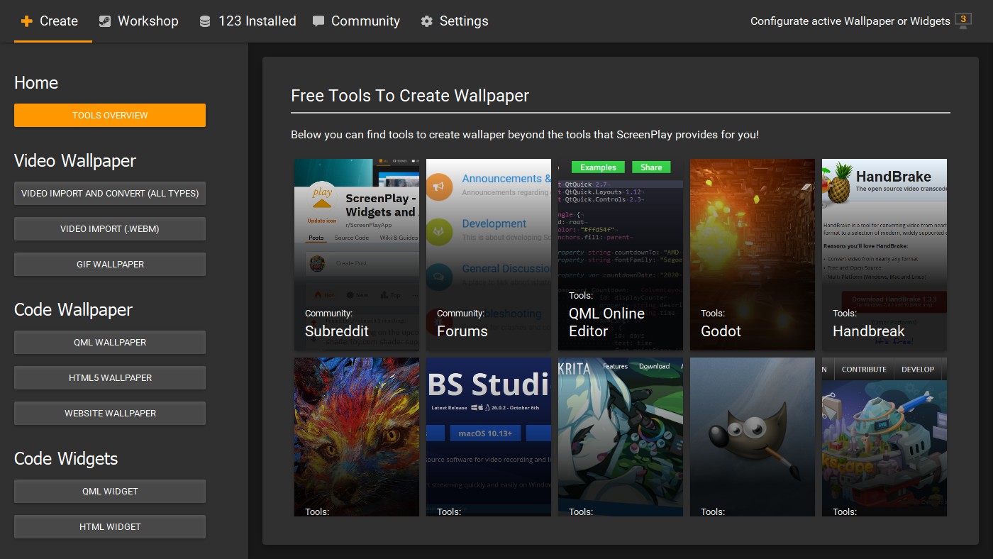
Task: Click Configurate active Wallpaper or Widgets
Action: click(850, 21)
